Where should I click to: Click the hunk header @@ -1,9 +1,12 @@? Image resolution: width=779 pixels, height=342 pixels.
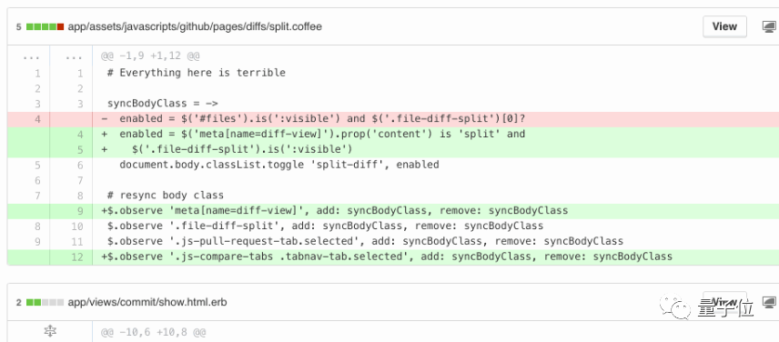pyautogui.click(x=150, y=56)
